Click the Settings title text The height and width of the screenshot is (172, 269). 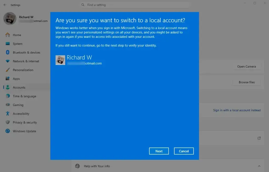[15, 5]
